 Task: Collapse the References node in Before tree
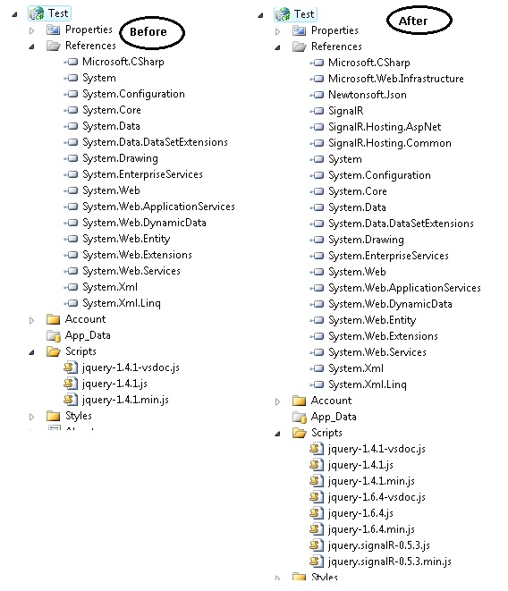tap(31, 46)
